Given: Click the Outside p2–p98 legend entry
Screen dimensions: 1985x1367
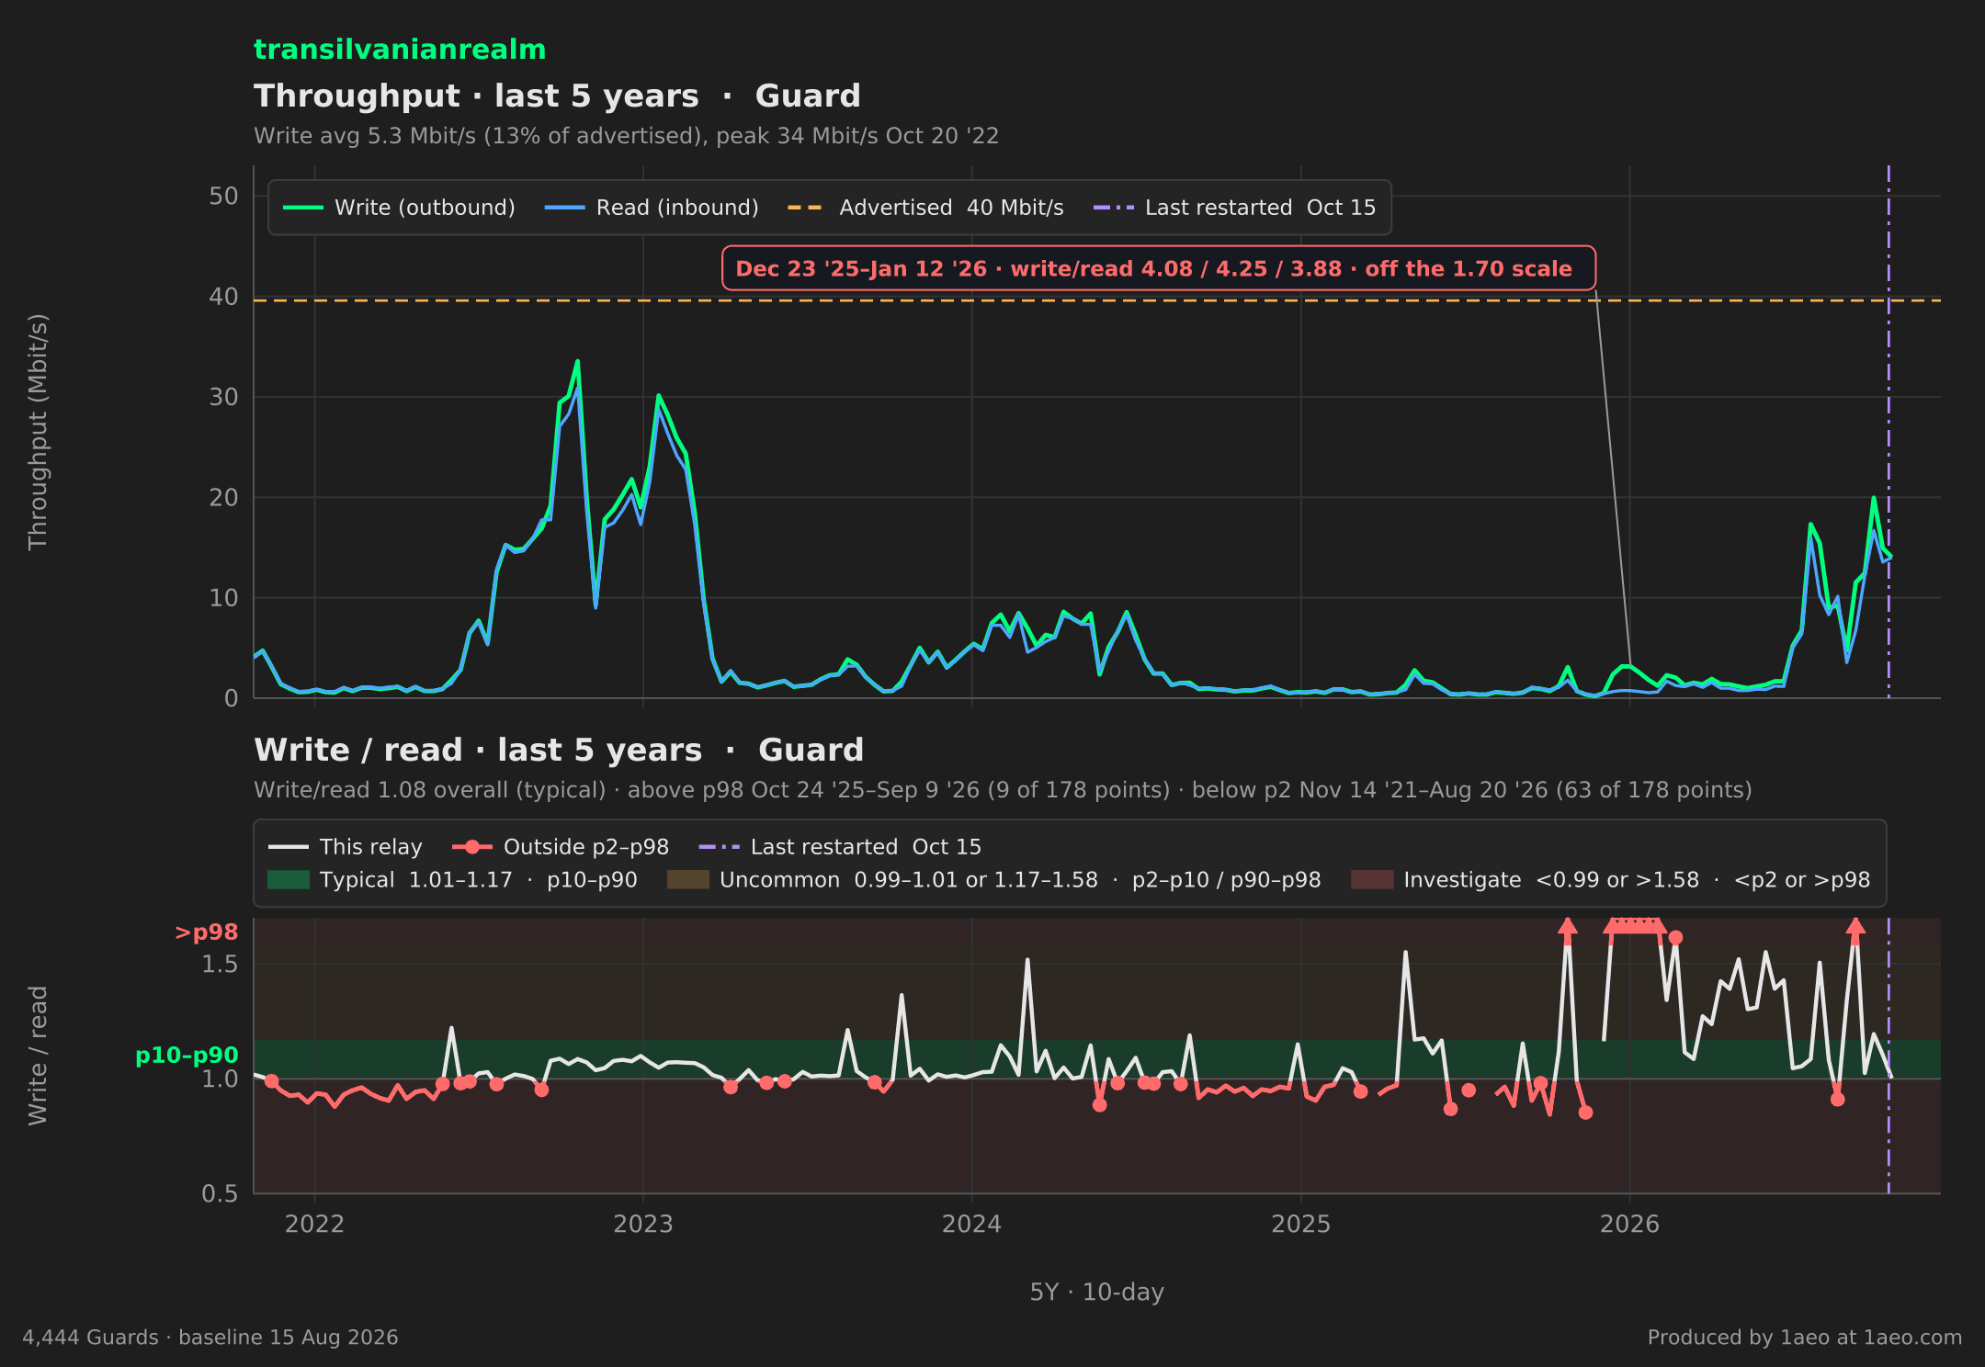Looking at the screenshot, I should tap(561, 847).
